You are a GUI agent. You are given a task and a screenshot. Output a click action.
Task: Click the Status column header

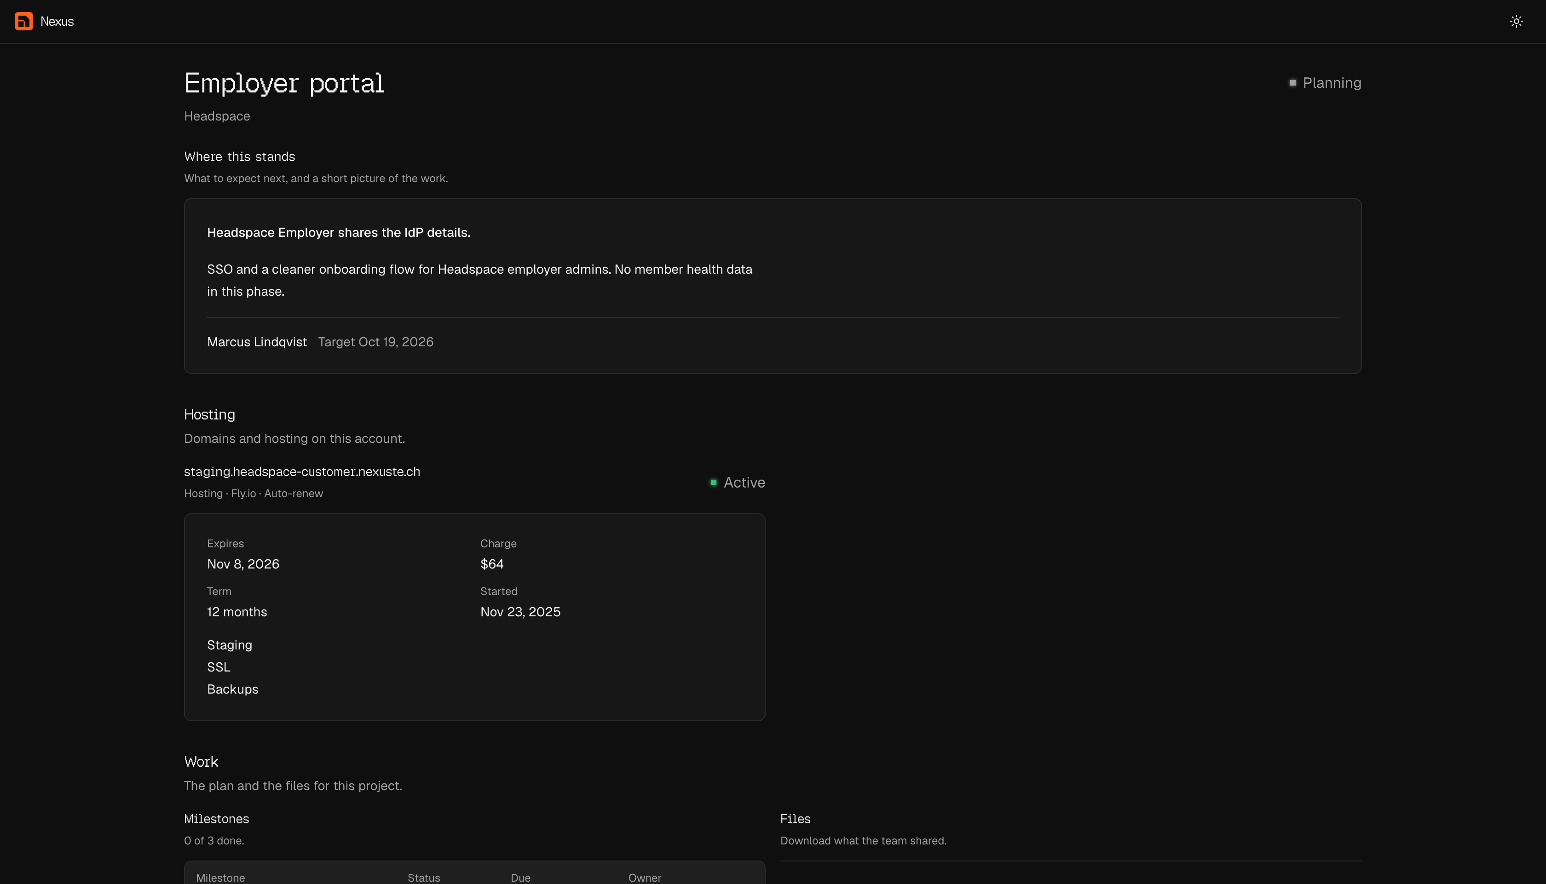[x=424, y=878]
